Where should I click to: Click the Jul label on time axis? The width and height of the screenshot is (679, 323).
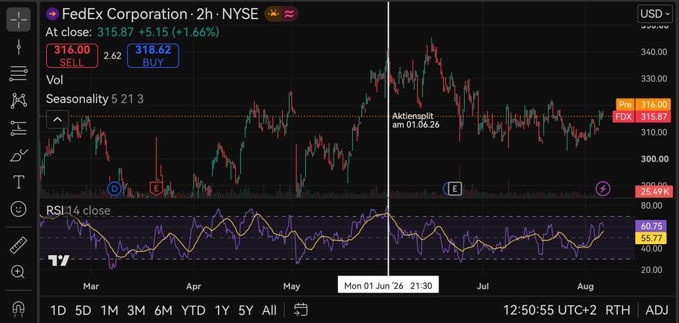[x=482, y=286]
